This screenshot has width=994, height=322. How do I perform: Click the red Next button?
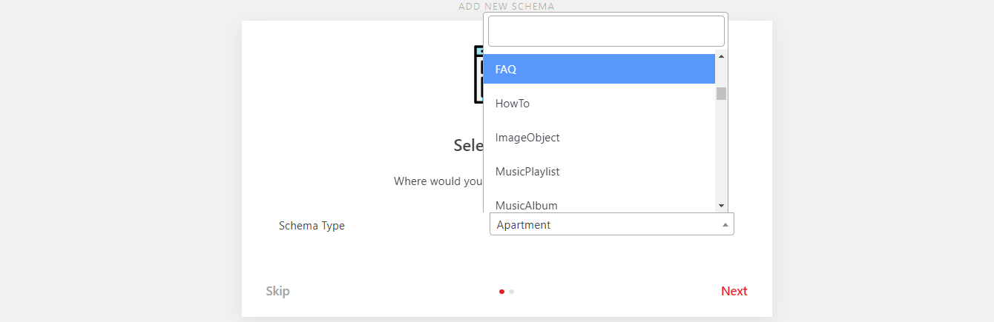click(x=734, y=291)
